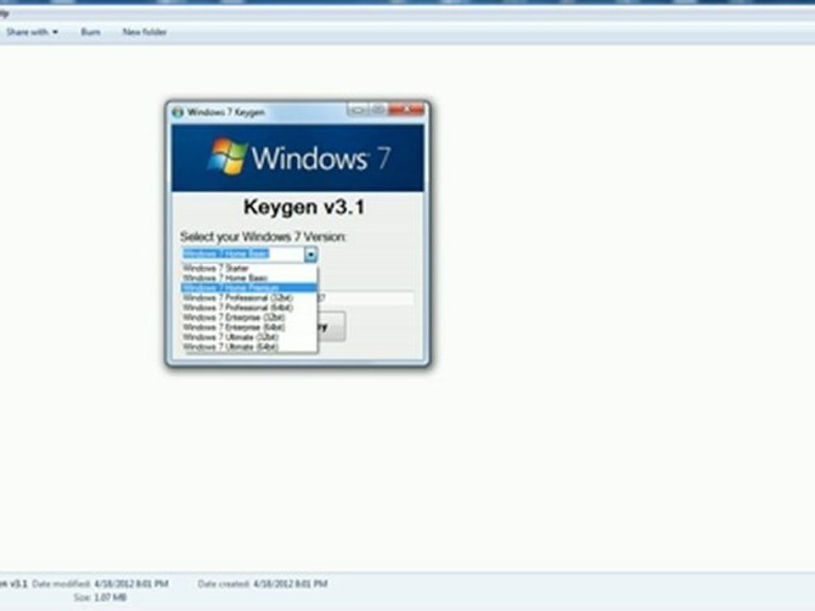Click the Windows 7 logo banner

[298, 158]
